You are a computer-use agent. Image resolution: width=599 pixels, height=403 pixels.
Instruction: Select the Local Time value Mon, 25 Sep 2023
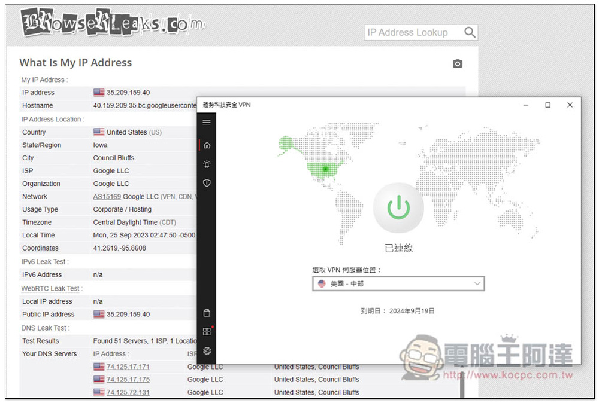144,235
